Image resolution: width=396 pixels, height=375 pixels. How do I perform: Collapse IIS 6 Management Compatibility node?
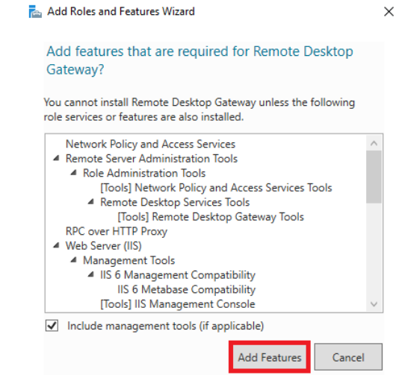pos(91,274)
